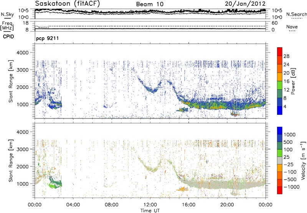Click 'Slant Range [km]' label of velocity panel

[x=11, y=160]
